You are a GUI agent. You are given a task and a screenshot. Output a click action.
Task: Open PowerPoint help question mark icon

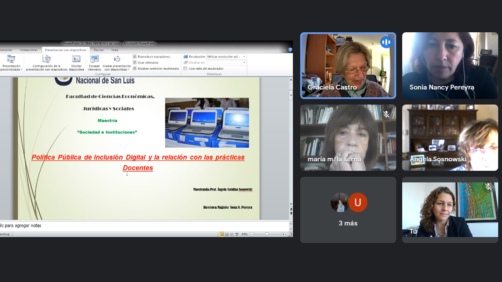290,50
